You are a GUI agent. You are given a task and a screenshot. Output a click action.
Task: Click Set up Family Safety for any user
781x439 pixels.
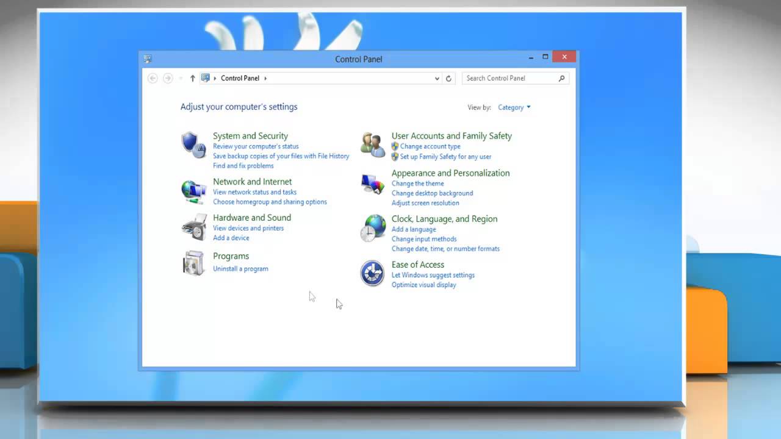(445, 157)
